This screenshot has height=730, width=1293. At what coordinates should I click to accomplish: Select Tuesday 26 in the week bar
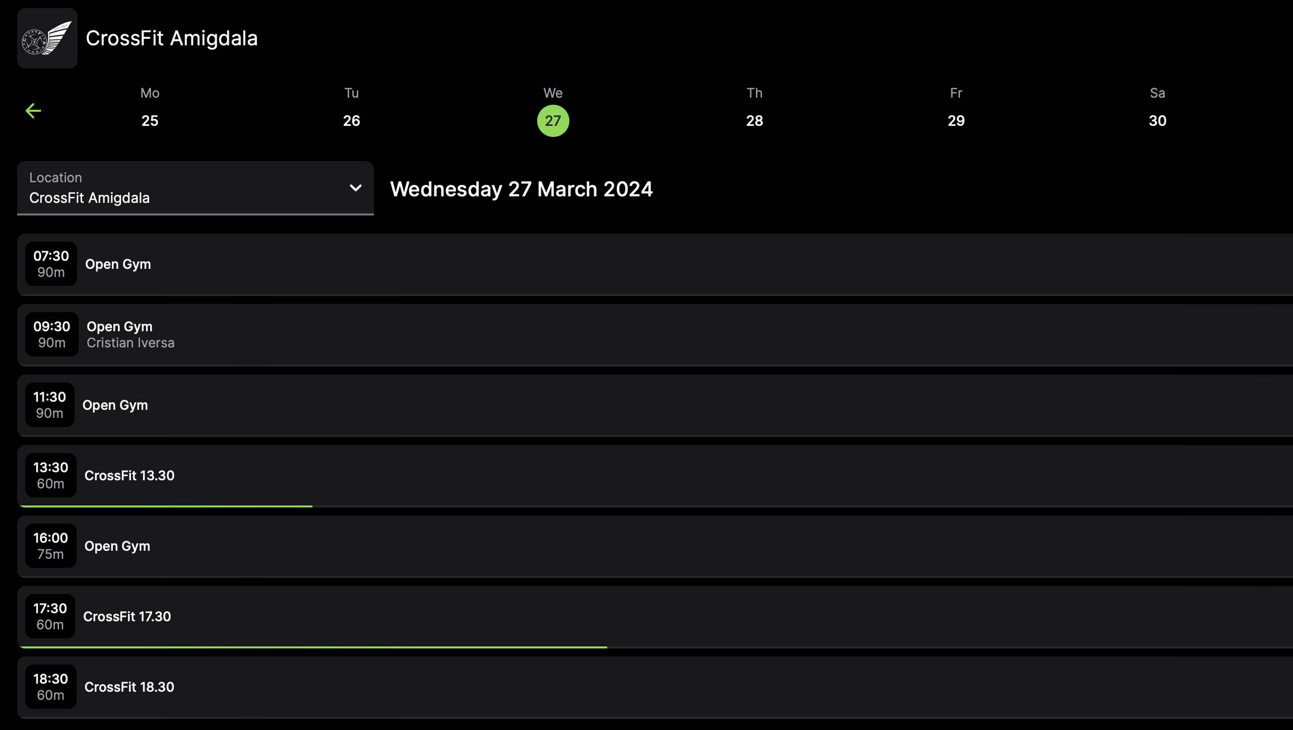tap(351, 120)
